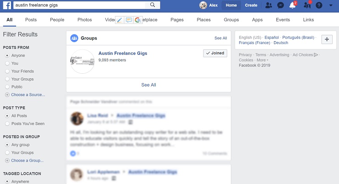Click the 9,093 members text
Image resolution: width=339 pixels, height=184 pixels.
[x=112, y=60]
